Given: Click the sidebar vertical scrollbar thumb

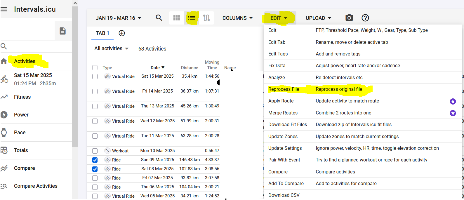Looking at the screenshot, I should pyautogui.click(x=75, y=76).
